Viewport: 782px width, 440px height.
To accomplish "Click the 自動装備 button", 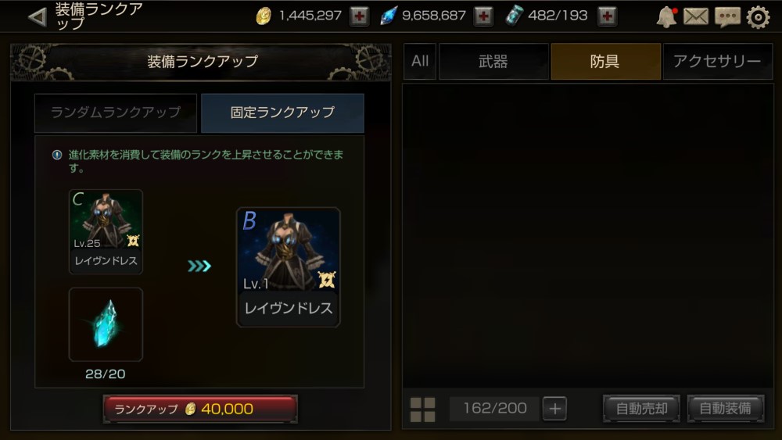I will [x=725, y=409].
